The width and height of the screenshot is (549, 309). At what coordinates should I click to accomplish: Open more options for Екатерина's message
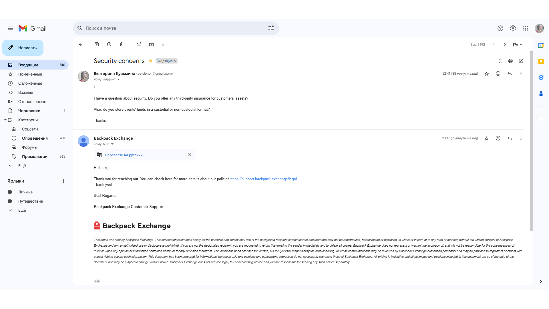tap(521, 74)
